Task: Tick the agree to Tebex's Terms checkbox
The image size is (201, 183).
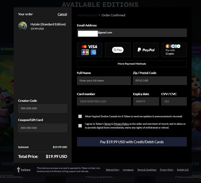Action: 80,126
